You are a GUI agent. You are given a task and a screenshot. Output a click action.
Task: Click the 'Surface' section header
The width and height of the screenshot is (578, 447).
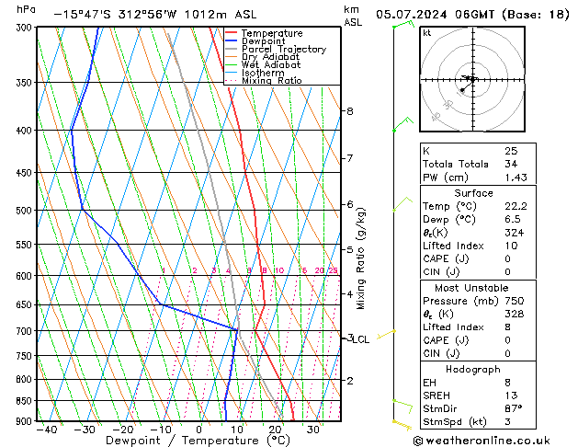click(473, 193)
